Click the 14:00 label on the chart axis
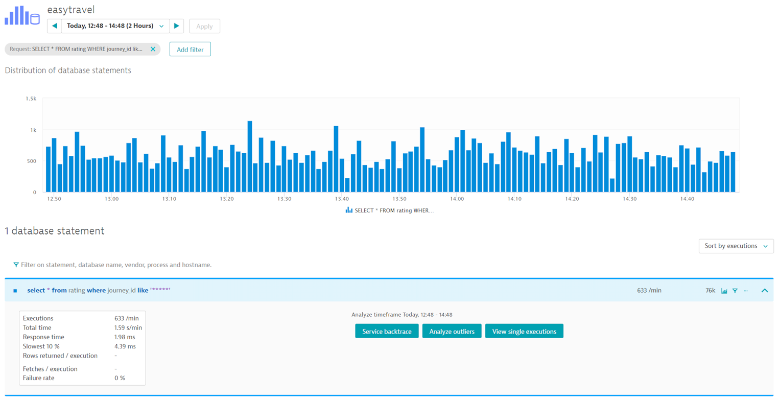Image resolution: width=778 pixels, height=400 pixels. click(x=457, y=199)
